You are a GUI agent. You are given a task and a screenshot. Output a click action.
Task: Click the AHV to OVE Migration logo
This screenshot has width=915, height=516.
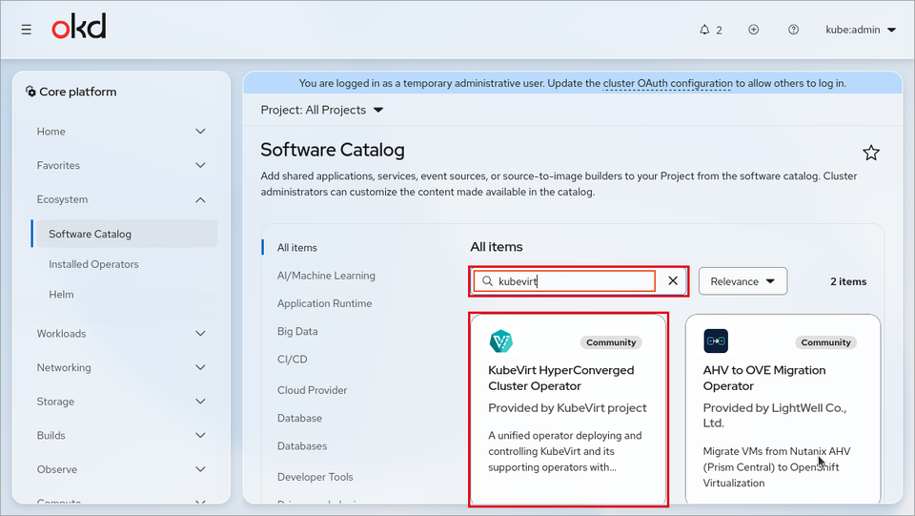pos(716,341)
